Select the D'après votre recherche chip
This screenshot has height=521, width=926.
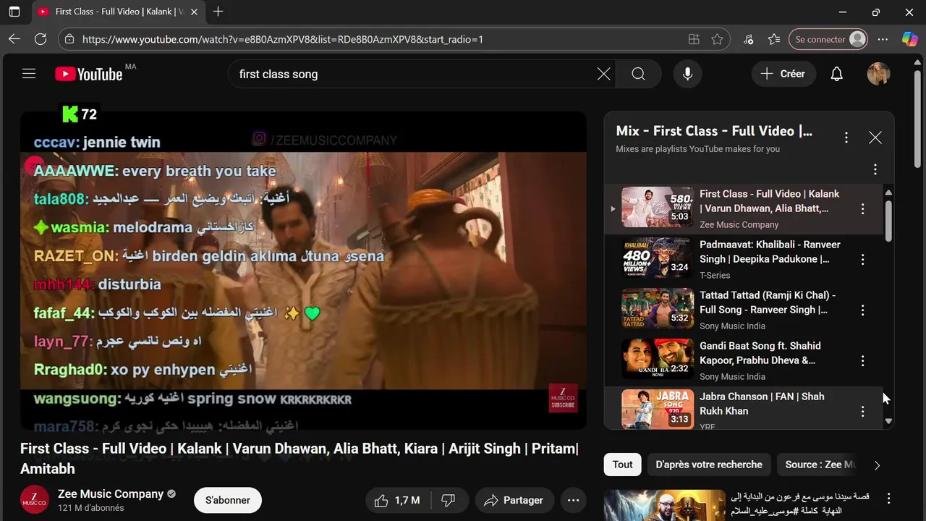709,465
